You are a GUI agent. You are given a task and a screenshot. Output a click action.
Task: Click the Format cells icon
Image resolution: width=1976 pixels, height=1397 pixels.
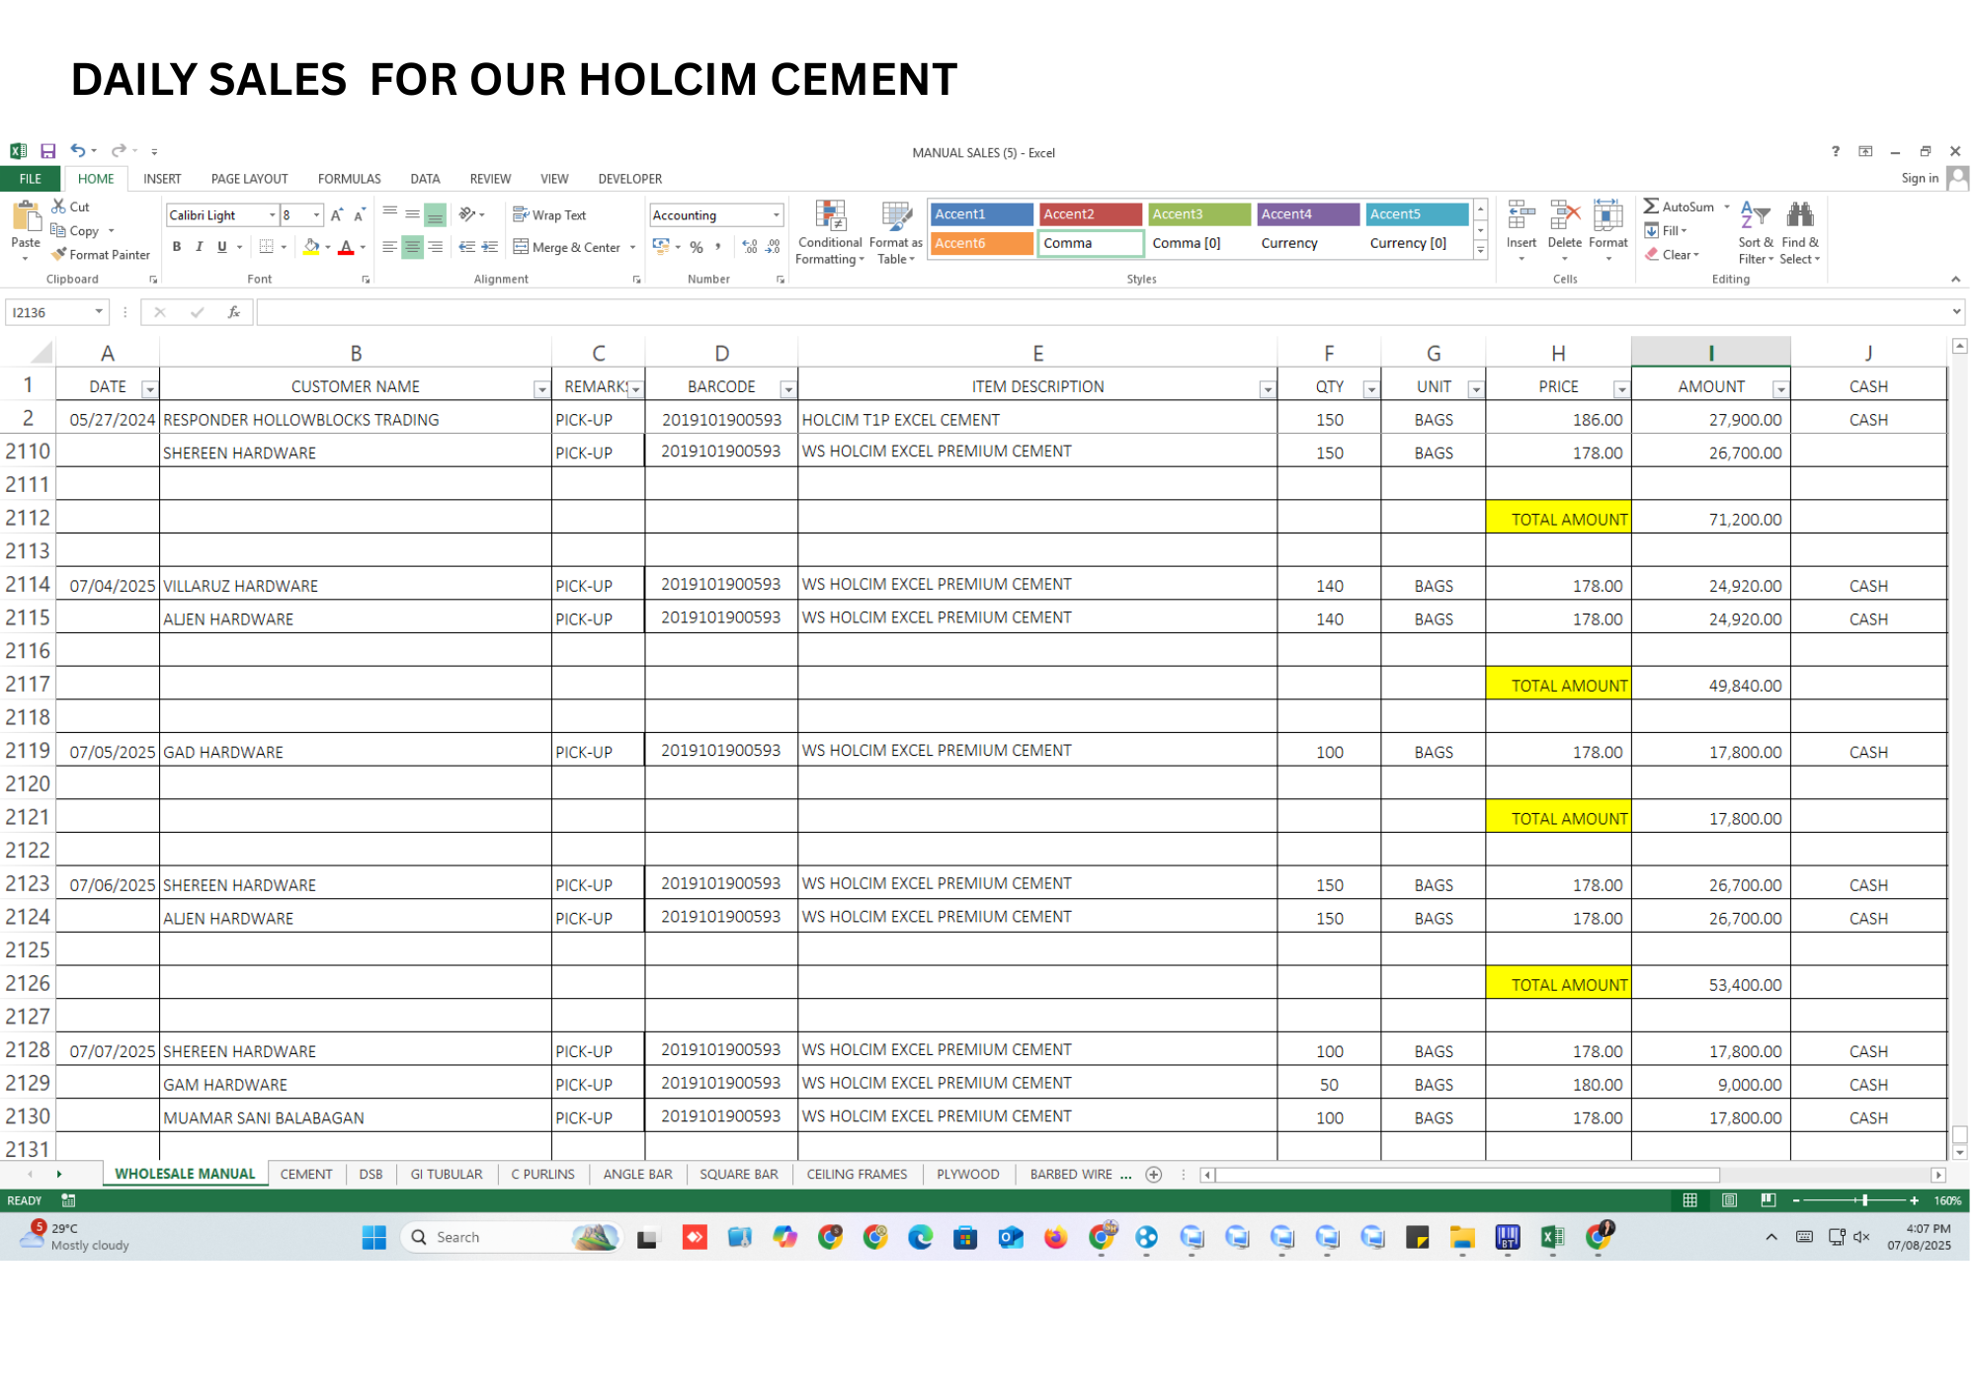(x=1608, y=215)
